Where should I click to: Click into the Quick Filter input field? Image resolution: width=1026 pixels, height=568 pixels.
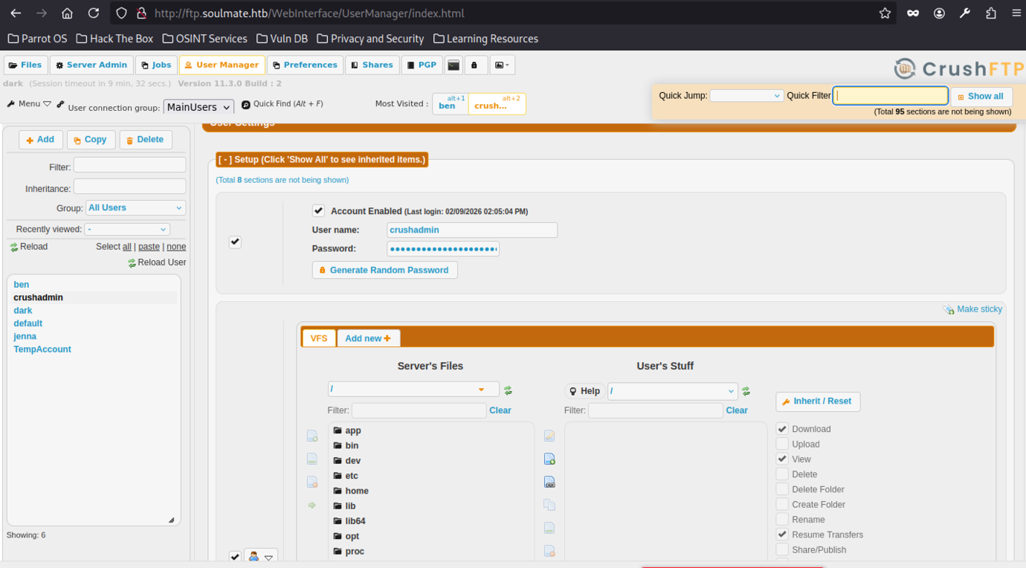[890, 96]
